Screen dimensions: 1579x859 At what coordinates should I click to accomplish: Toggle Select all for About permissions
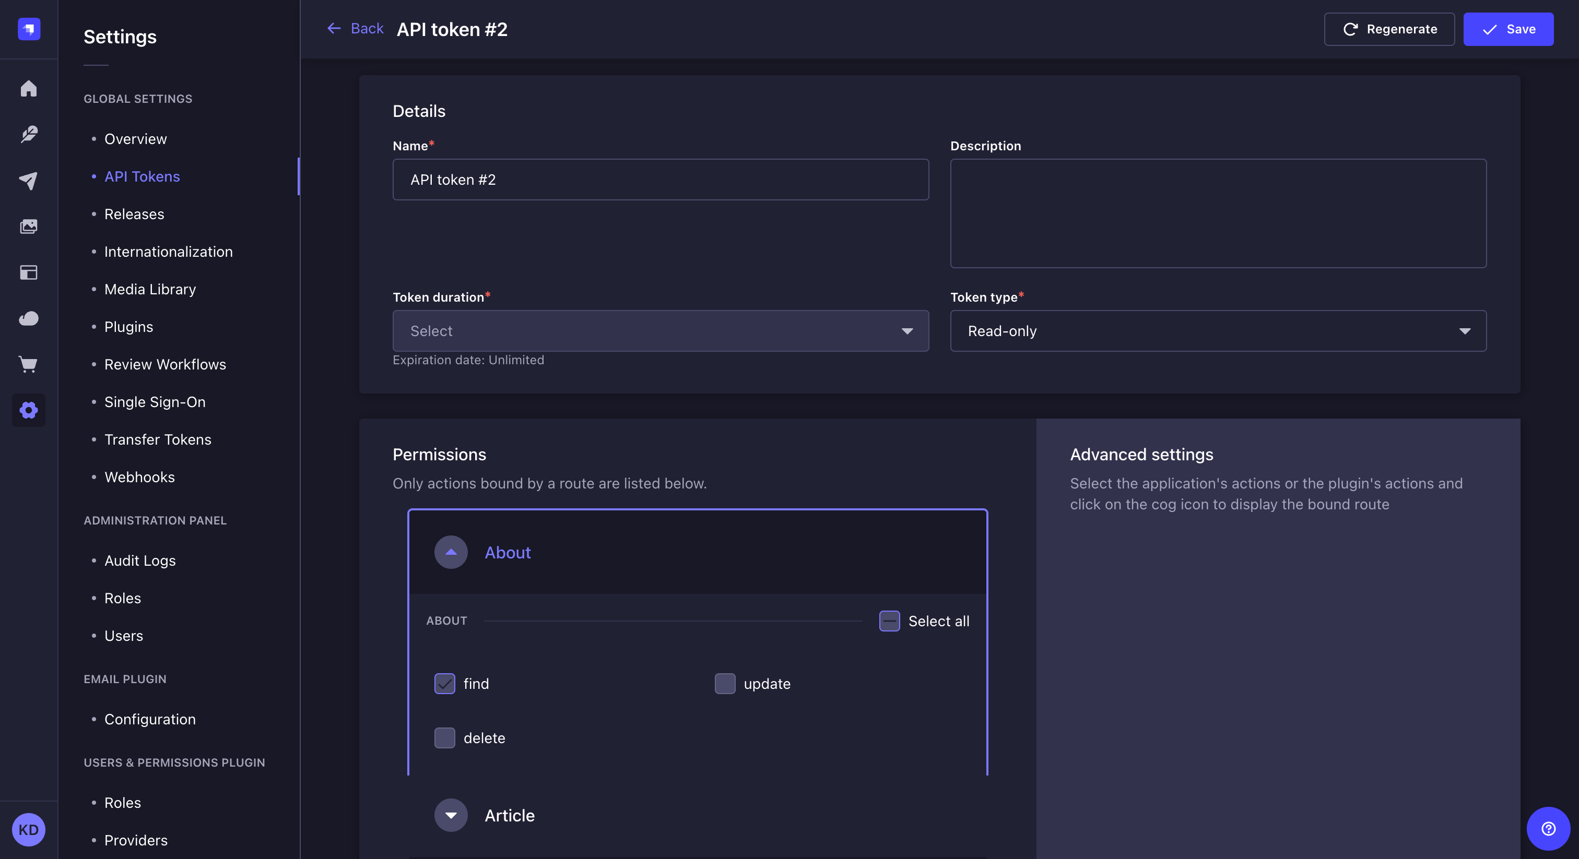click(x=889, y=621)
